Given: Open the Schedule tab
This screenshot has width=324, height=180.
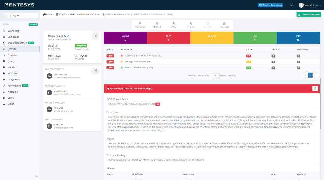Looking at the screenshot, I should pos(224,25).
